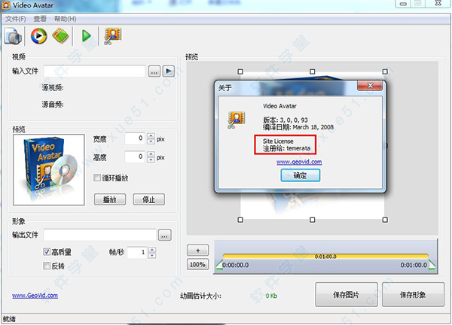Click the bottom-left crop handle in preview

click(x=240, y=220)
